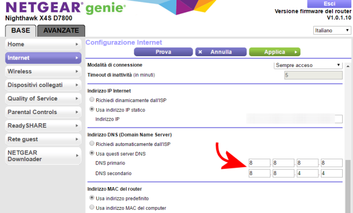Click the blurred Indirizzo IP field

pos(294,119)
